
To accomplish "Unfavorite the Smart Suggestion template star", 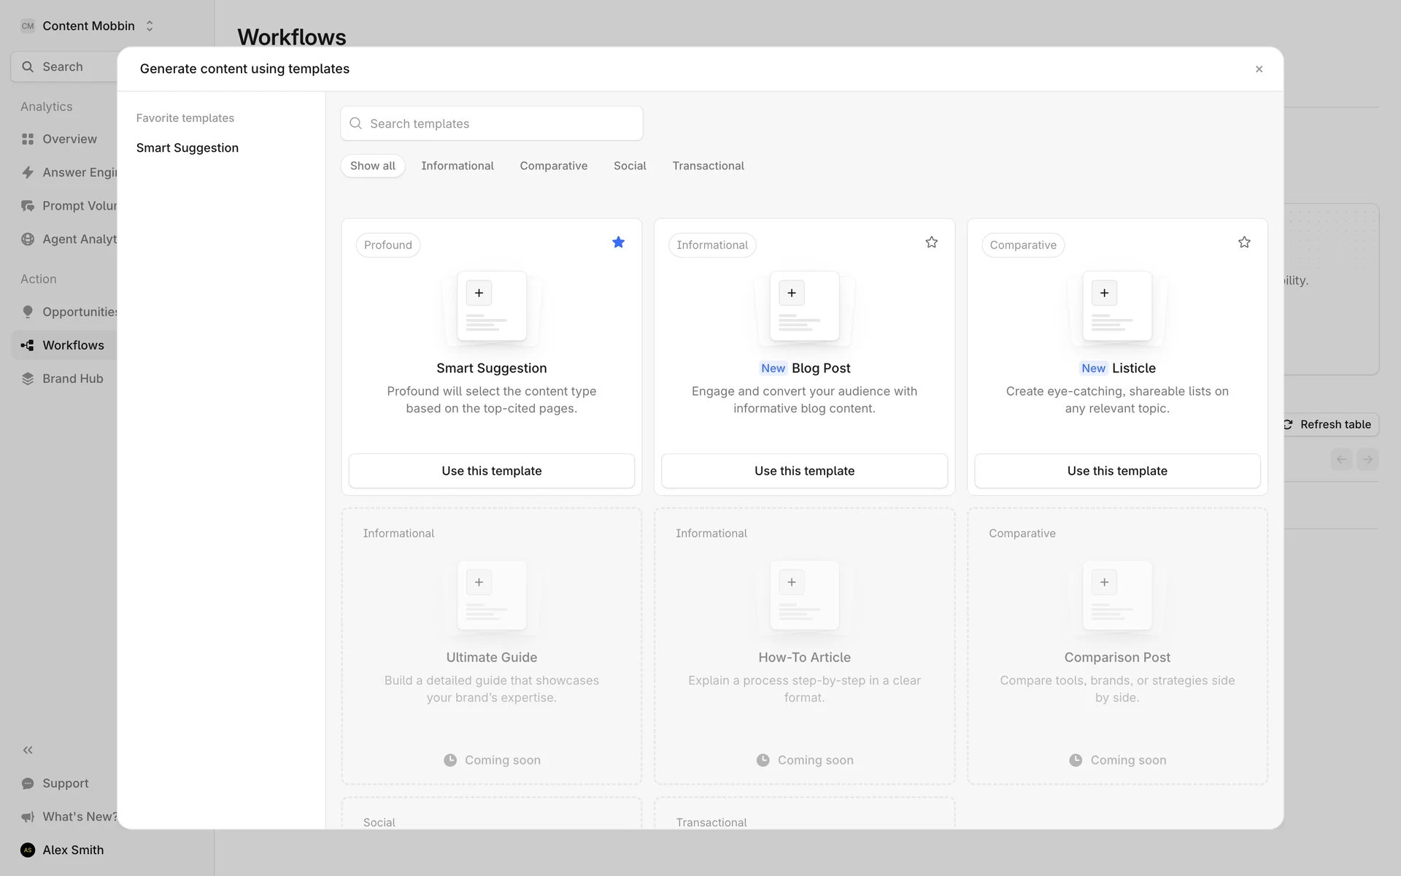I will (x=618, y=242).
